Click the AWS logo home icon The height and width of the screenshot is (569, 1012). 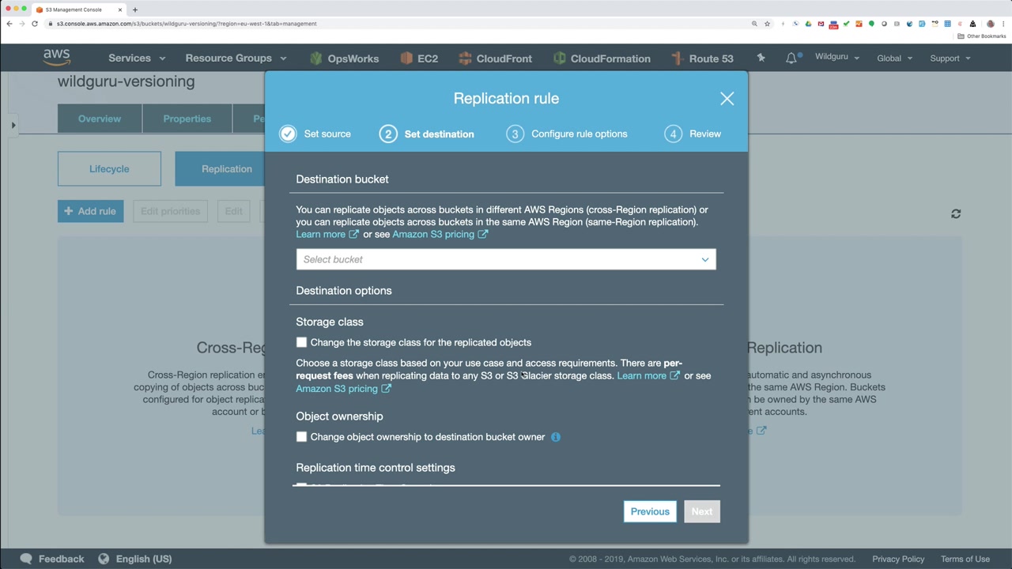(57, 58)
